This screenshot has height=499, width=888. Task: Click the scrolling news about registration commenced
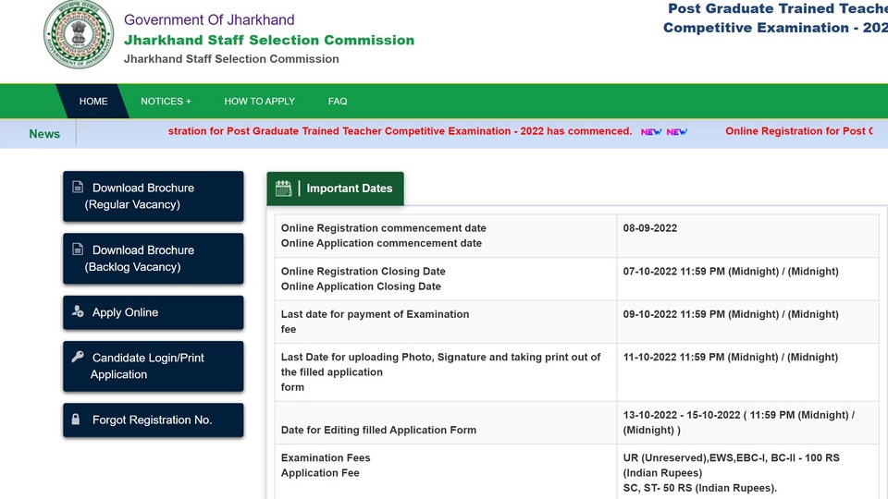(x=400, y=131)
